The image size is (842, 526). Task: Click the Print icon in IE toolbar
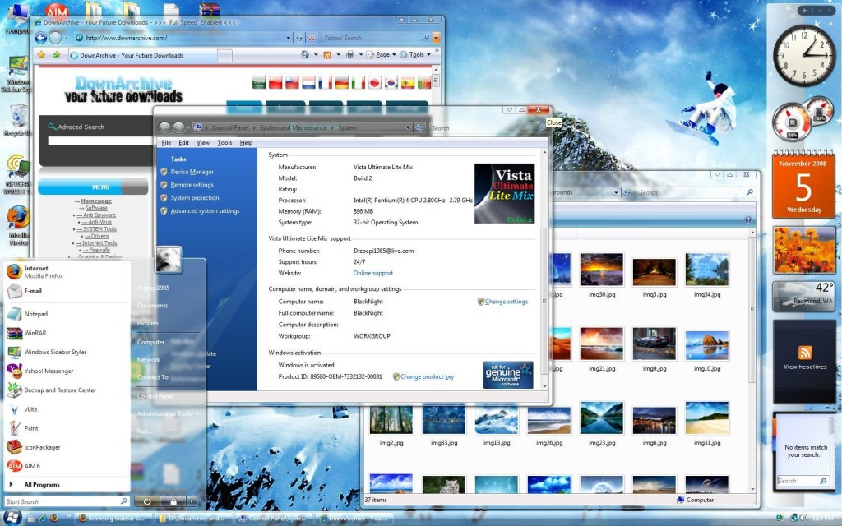click(350, 55)
